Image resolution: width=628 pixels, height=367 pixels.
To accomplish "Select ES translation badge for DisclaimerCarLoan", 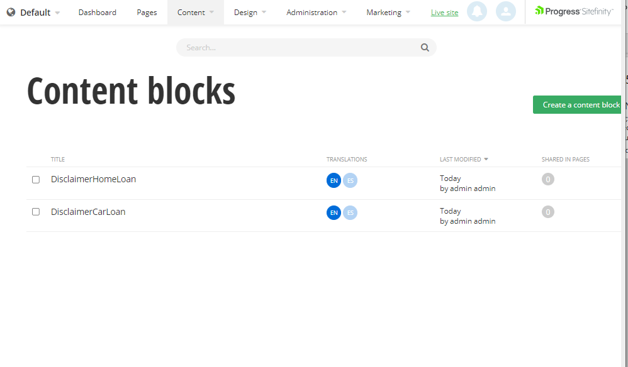I will (350, 212).
